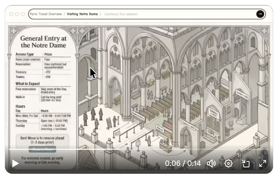Submit session with black arrow button

(x=260, y=14)
